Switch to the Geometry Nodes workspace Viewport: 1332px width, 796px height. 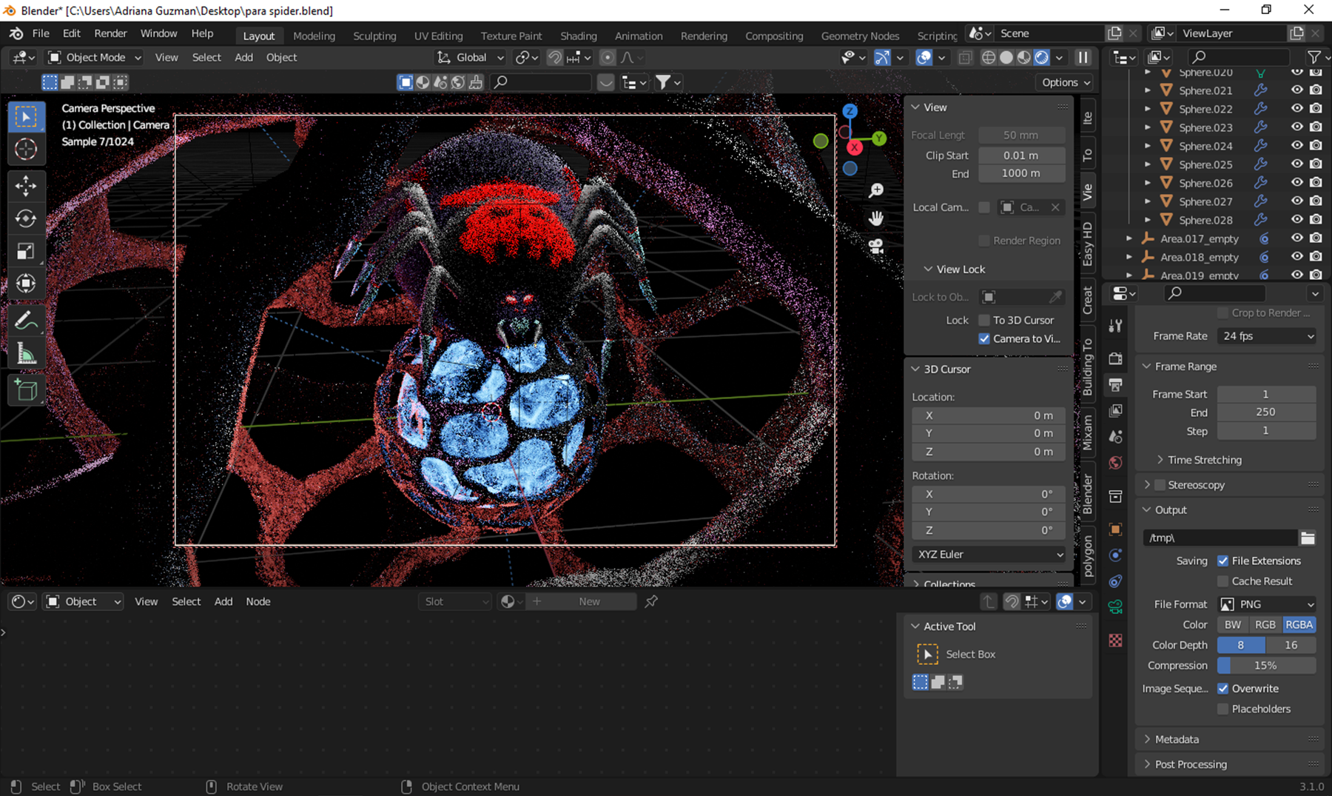click(x=860, y=36)
